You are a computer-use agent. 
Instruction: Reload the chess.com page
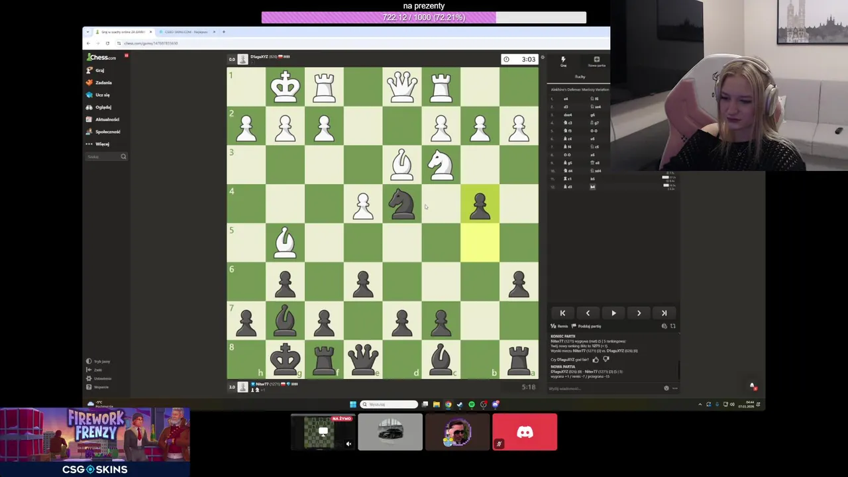(x=107, y=43)
